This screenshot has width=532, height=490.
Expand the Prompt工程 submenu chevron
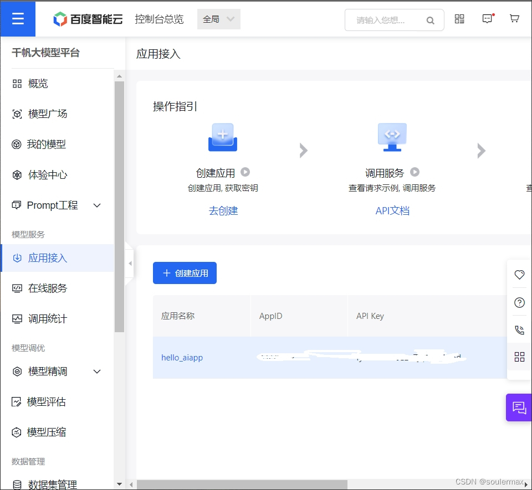97,205
